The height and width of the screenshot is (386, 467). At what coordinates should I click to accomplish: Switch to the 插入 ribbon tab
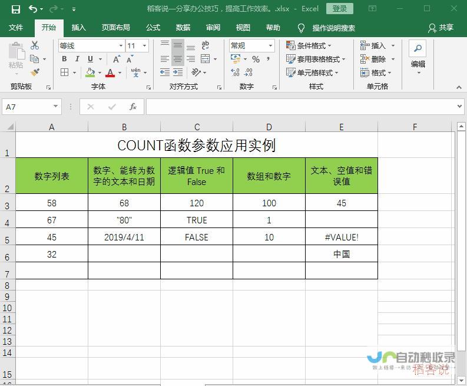tap(79, 28)
